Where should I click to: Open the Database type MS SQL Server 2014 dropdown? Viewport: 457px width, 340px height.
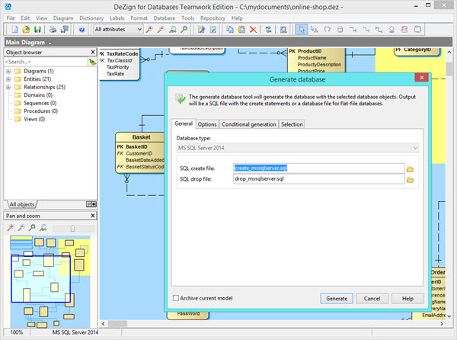(x=298, y=148)
